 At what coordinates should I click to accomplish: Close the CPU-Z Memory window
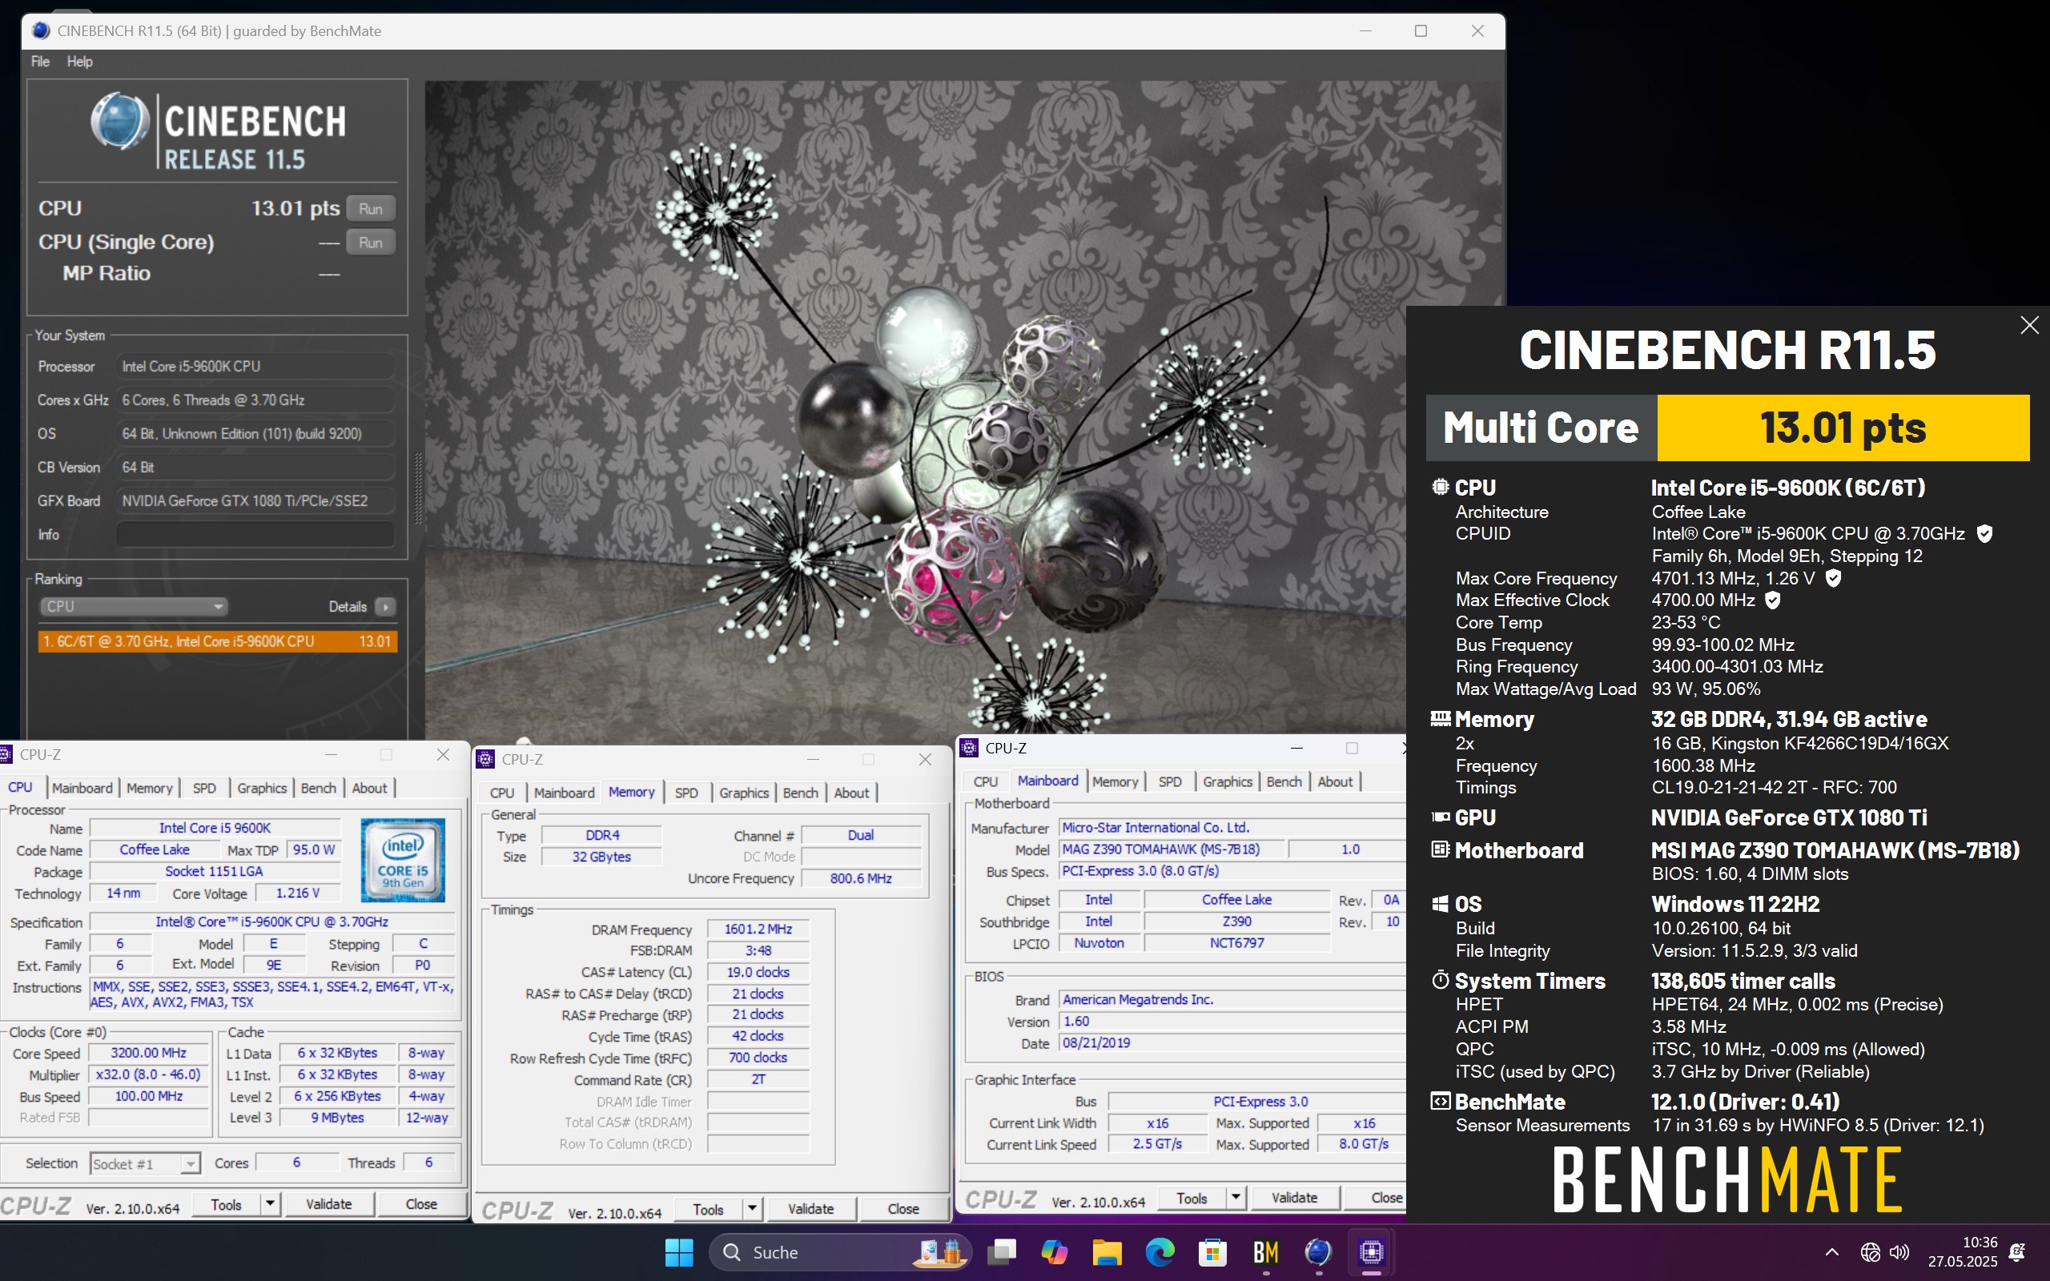point(925,759)
